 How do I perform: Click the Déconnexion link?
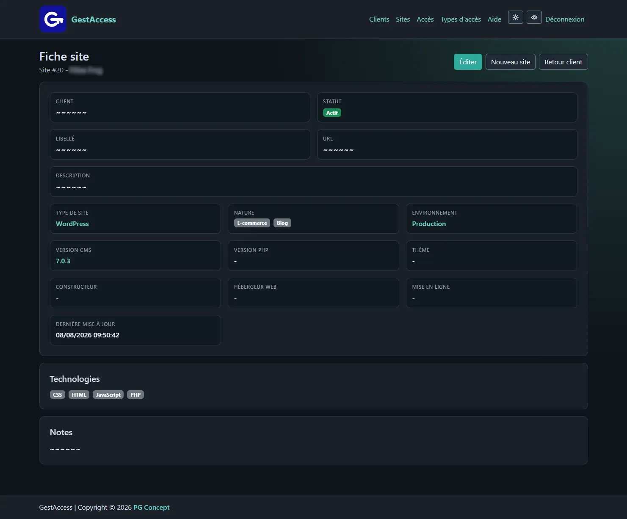click(x=564, y=19)
